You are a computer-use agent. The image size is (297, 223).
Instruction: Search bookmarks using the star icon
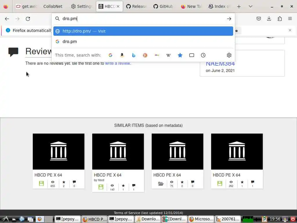[180, 55]
